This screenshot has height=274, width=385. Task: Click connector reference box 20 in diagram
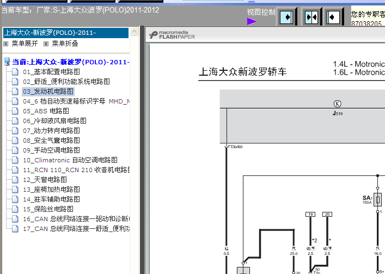coord(327,215)
